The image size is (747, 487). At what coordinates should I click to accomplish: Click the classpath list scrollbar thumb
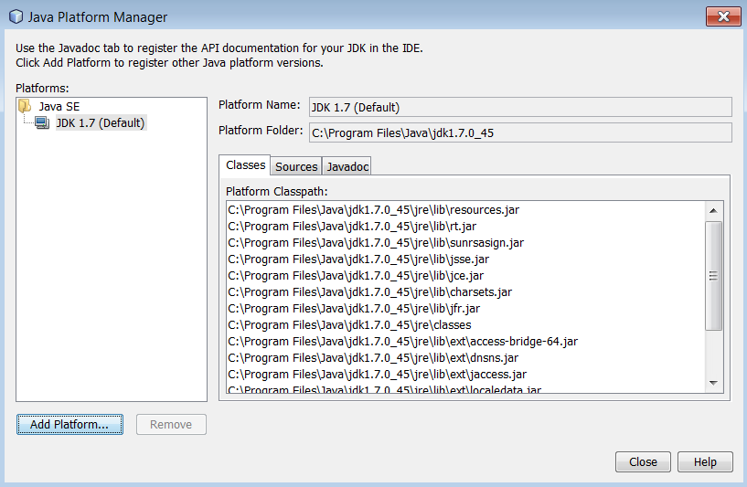pos(713,274)
